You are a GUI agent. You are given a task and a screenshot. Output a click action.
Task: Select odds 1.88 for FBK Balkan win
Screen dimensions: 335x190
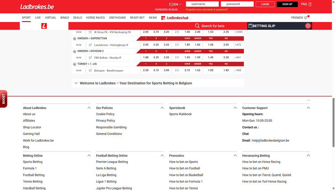click(x=146, y=57)
